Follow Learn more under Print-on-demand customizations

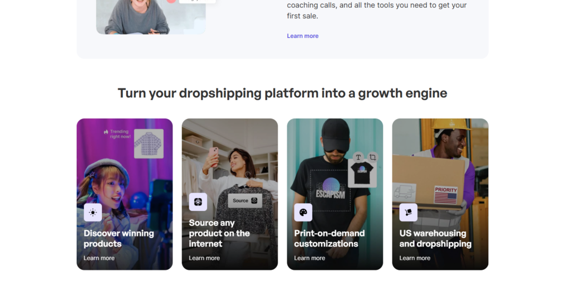pos(309,258)
